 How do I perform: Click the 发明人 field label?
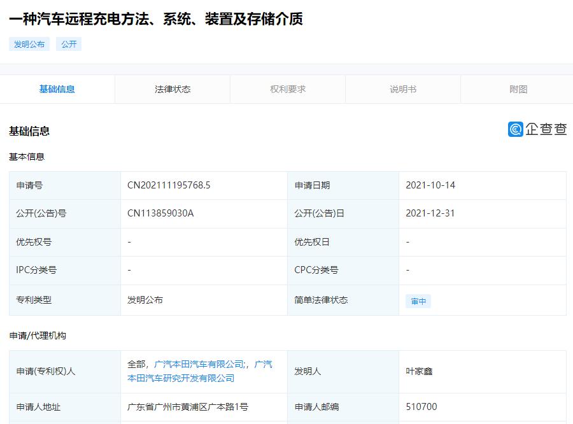(308, 371)
